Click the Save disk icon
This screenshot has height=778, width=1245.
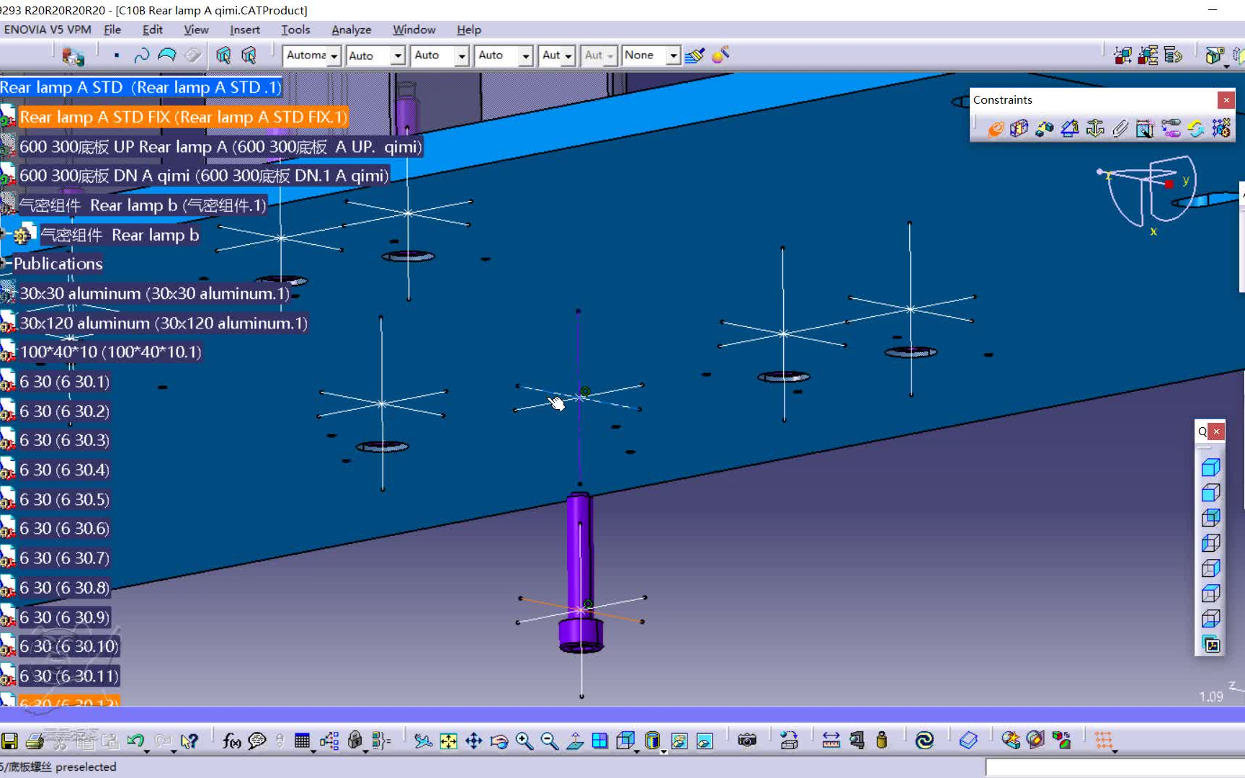pyautogui.click(x=9, y=741)
